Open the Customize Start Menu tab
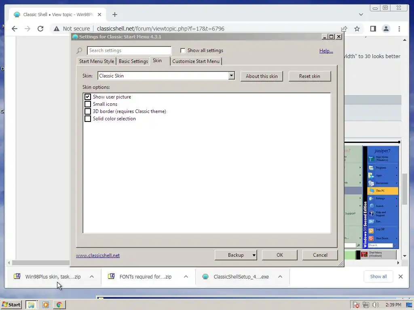 pos(196,61)
